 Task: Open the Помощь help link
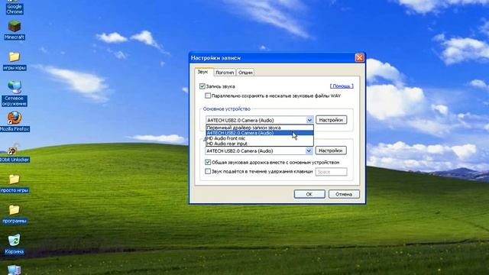tap(342, 86)
